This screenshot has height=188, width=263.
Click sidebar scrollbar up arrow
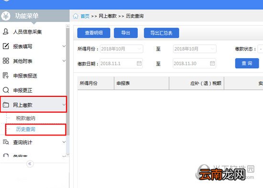(68, 26)
